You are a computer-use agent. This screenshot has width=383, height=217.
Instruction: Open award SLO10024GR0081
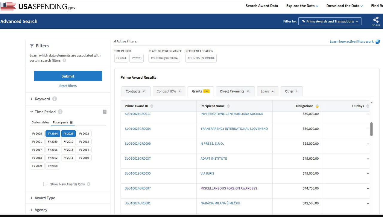click(138, 203)
